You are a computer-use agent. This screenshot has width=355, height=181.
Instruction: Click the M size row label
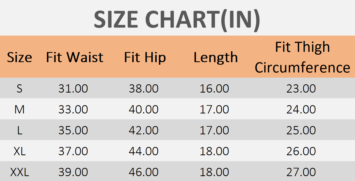point(20,110)
